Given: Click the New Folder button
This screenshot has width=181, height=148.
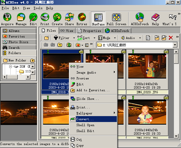Looking at the screenshot, I should 15,60.
